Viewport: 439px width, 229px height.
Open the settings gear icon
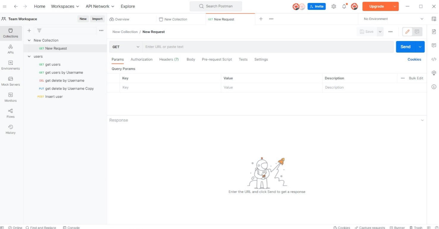[x=334, y=7]
